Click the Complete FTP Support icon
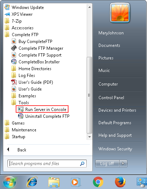Viewport: 147px width, 189px height. (14, 55)
